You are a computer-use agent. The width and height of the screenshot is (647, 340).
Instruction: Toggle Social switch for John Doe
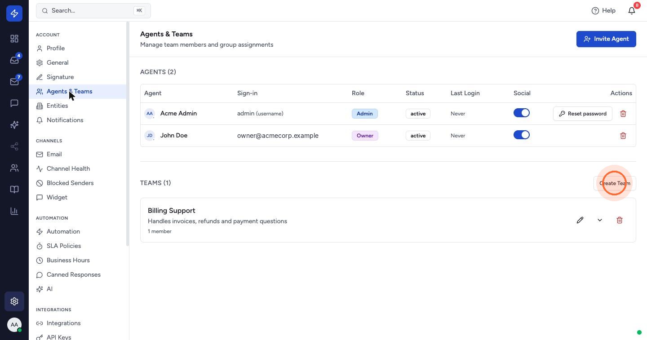(x=522, y=135)
